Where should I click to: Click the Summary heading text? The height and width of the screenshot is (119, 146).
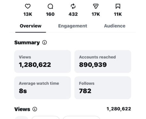click(27, 43)
